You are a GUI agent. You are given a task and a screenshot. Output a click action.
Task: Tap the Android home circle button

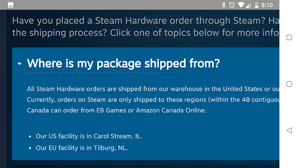(289, 84)
